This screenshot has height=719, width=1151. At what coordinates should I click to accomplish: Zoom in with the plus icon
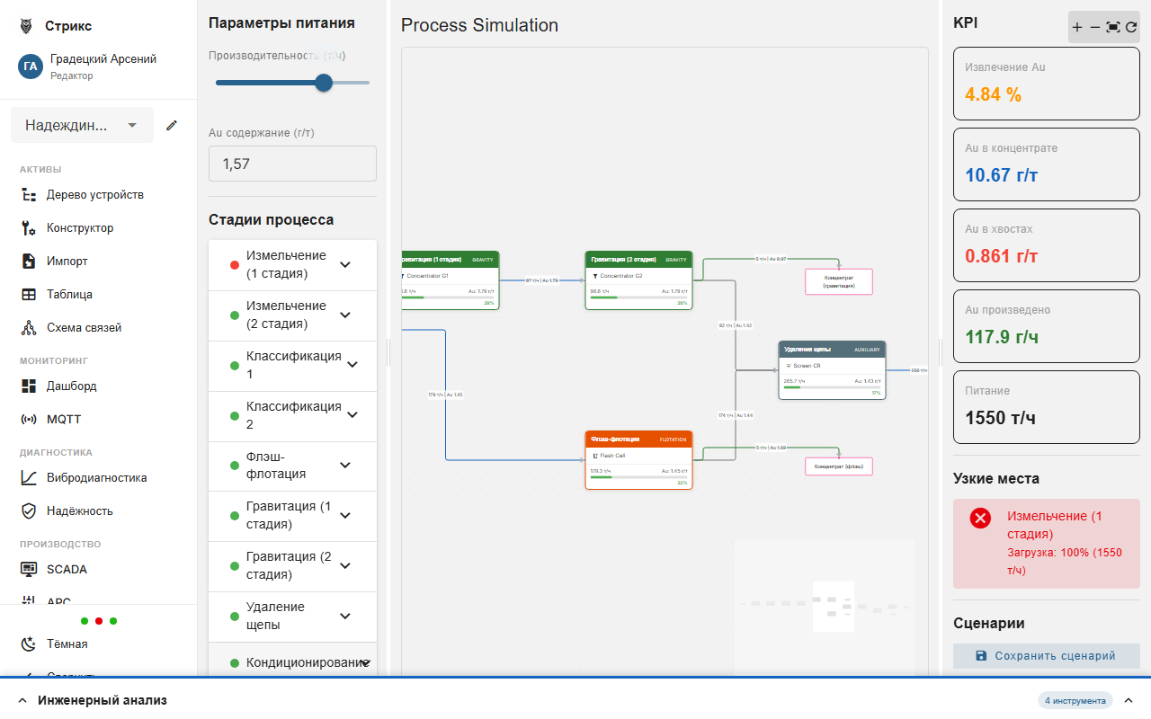pos(1077,27)
